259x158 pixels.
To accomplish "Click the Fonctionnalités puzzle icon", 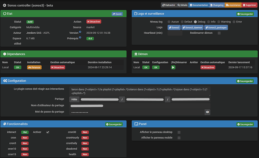I will click(x=5, y=124).
